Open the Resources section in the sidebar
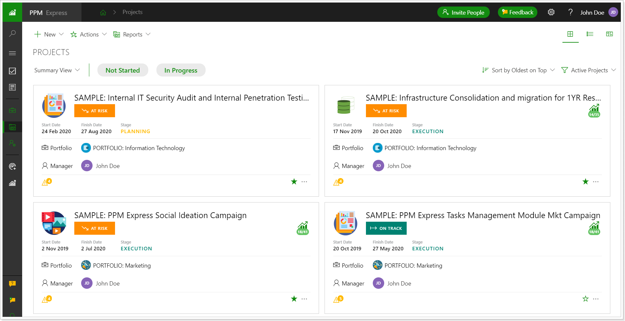This screenshot has height=321, width=625. [x=12, y=143]
